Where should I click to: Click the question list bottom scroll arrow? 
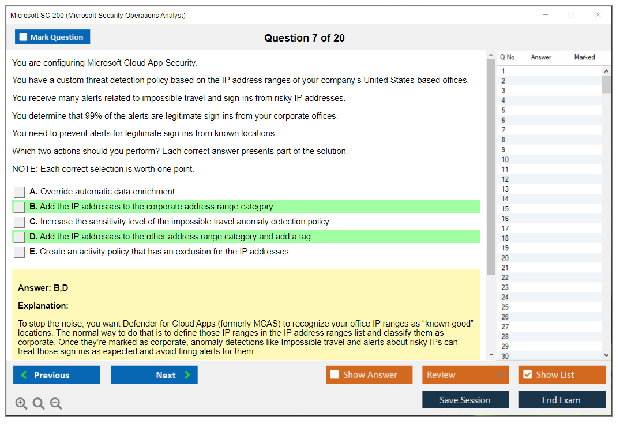[x=607, y=354]
